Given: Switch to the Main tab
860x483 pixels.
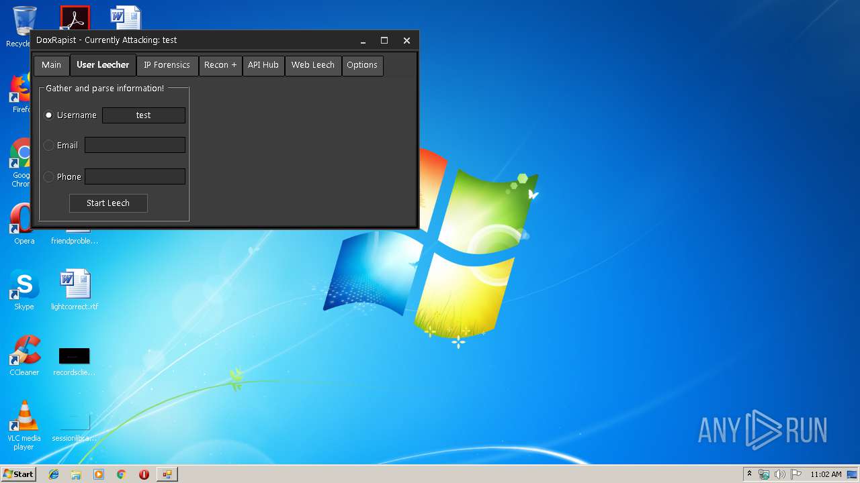Looking at the screenshot, I should [x=51, y=65].
